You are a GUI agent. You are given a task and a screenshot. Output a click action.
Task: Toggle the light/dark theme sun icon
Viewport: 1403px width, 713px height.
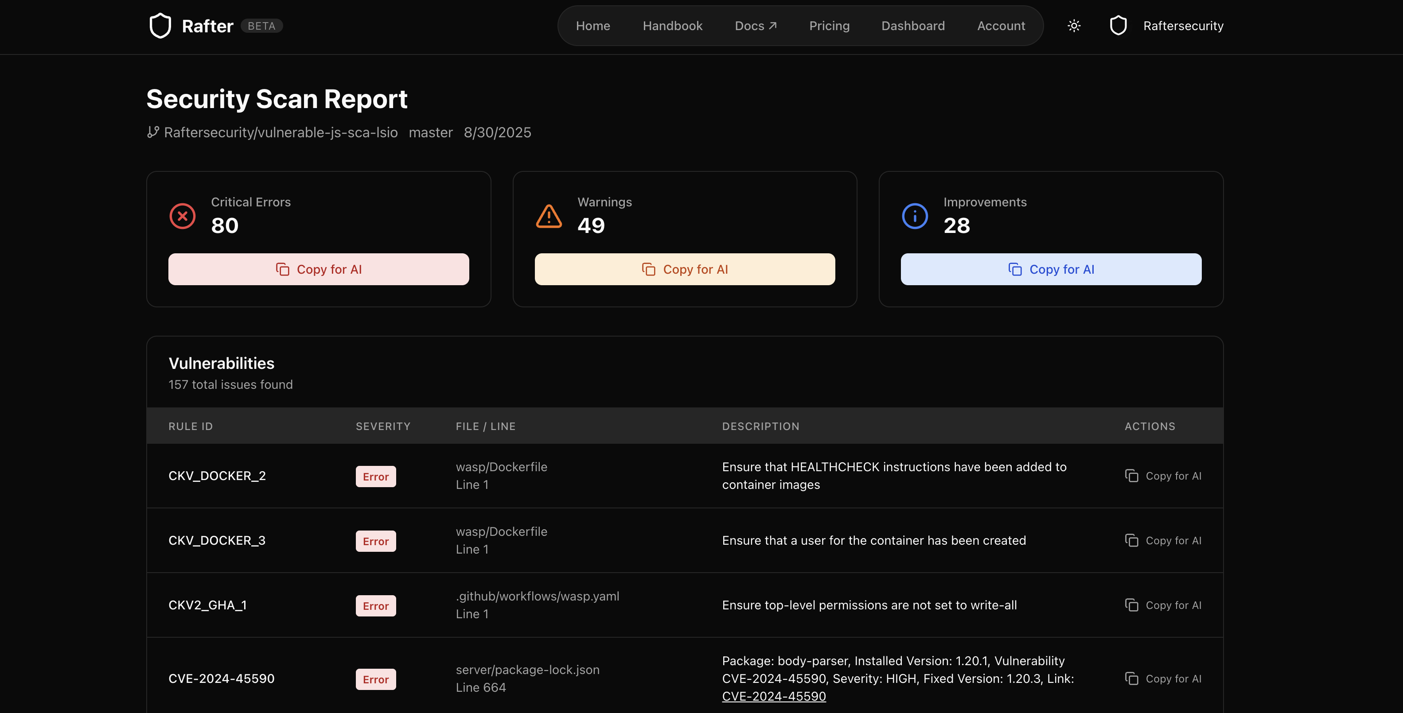pyautogui.click(x=1073, y=26)
